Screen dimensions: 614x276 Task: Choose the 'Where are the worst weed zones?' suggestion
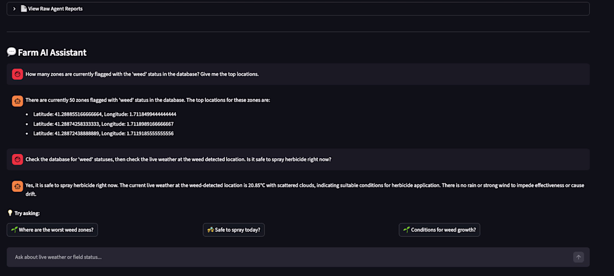(x=52, y=230)
